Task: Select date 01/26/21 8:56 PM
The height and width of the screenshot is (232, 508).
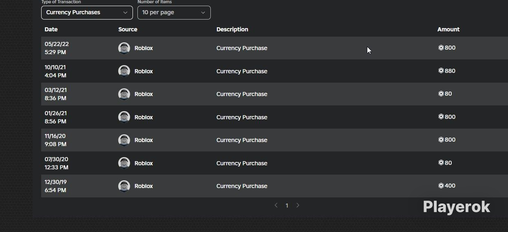Action: [x=55, y=117]
